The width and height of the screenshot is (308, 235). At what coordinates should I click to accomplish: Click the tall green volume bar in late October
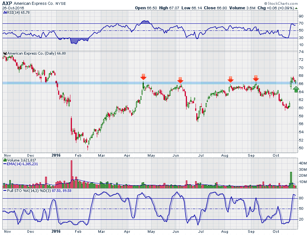click(291, 180)
